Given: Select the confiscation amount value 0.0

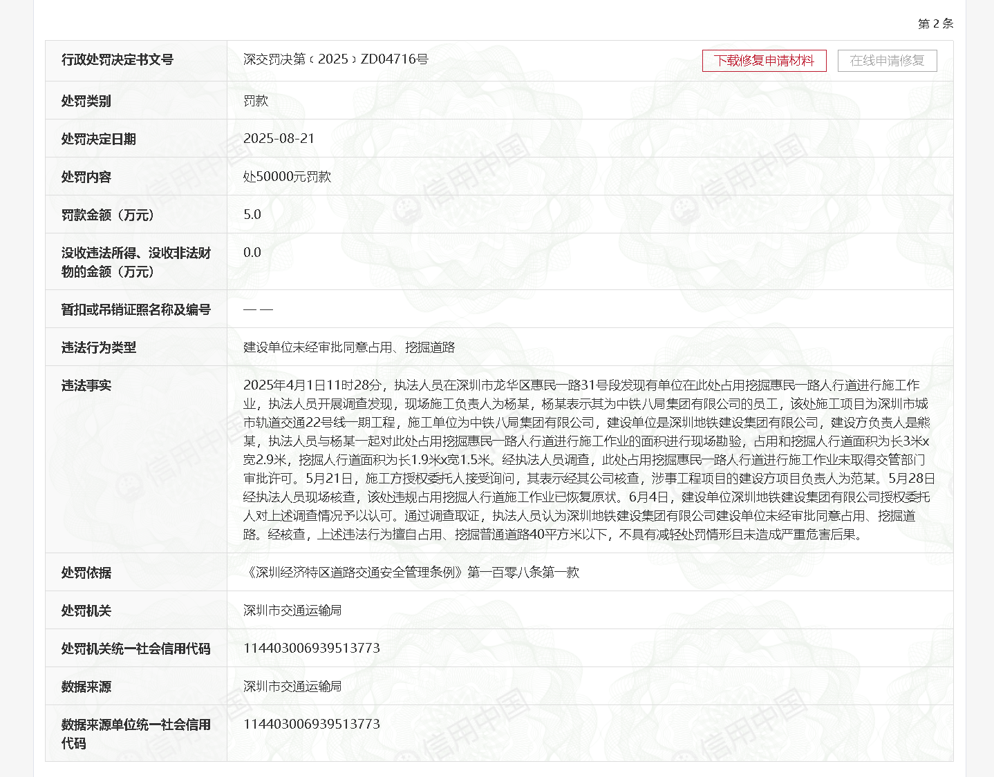Looking at the screenshot, I should (252, 253).
